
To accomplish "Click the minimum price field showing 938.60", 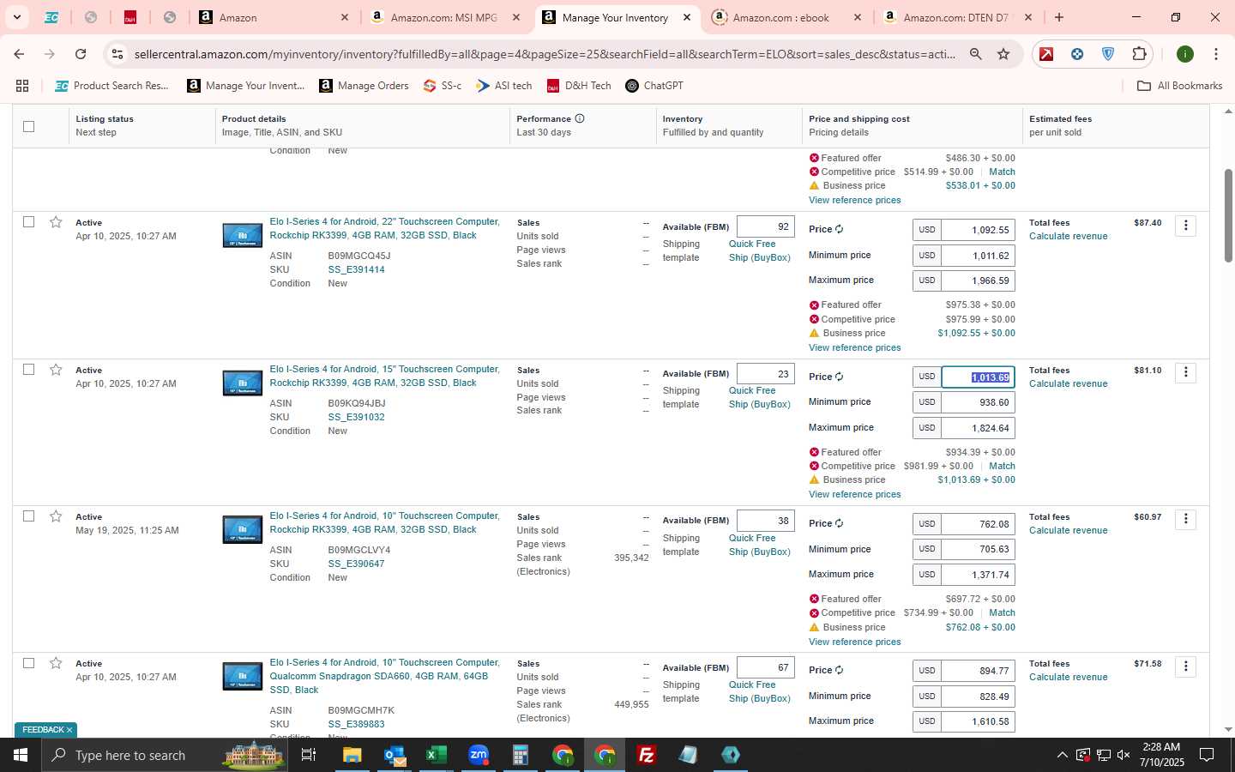I will point(978,402).
